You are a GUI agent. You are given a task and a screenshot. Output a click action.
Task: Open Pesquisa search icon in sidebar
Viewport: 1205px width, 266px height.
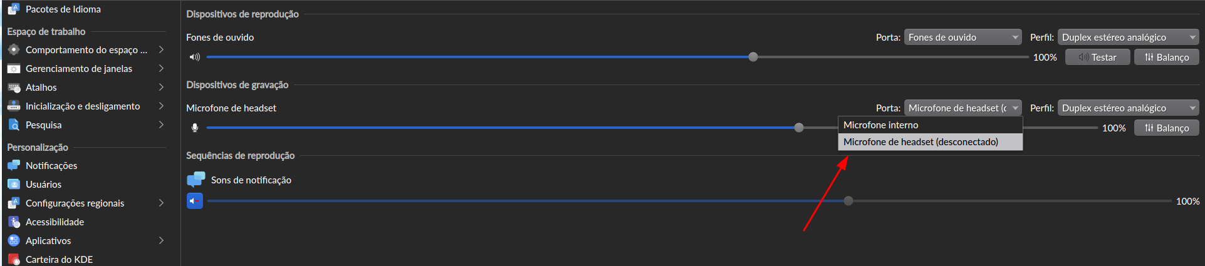[x=14, y=125]
